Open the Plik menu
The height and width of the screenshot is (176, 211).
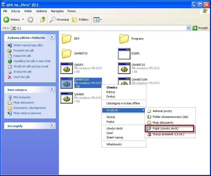click(x=5, y=11)
